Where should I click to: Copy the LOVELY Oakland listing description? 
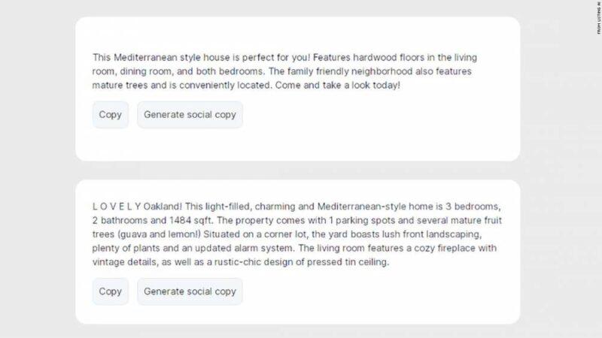click(111, 291)
